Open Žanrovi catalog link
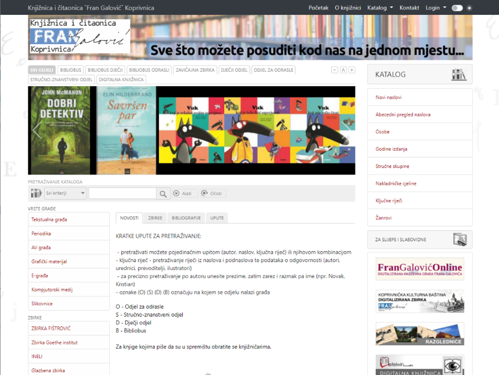 pyautogui.click(x=420, y=218)
